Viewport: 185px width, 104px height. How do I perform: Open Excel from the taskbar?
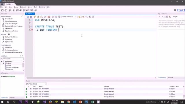click(x=92, y=102)
